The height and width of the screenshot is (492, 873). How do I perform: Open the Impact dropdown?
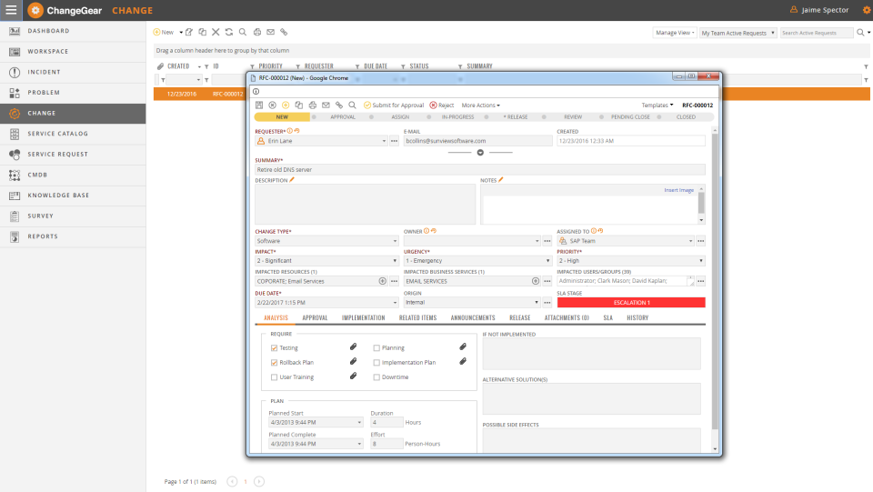(x=395, y=260)
